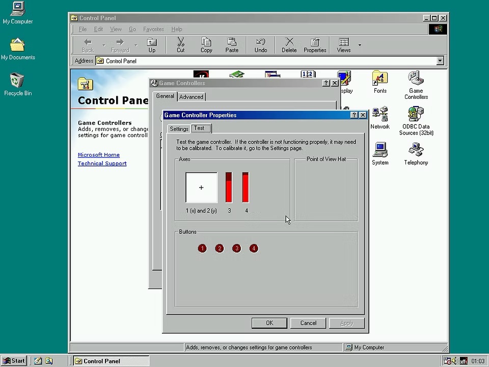Click controller test button indicator 3
The image size is (489, 367).
[237, 248]
